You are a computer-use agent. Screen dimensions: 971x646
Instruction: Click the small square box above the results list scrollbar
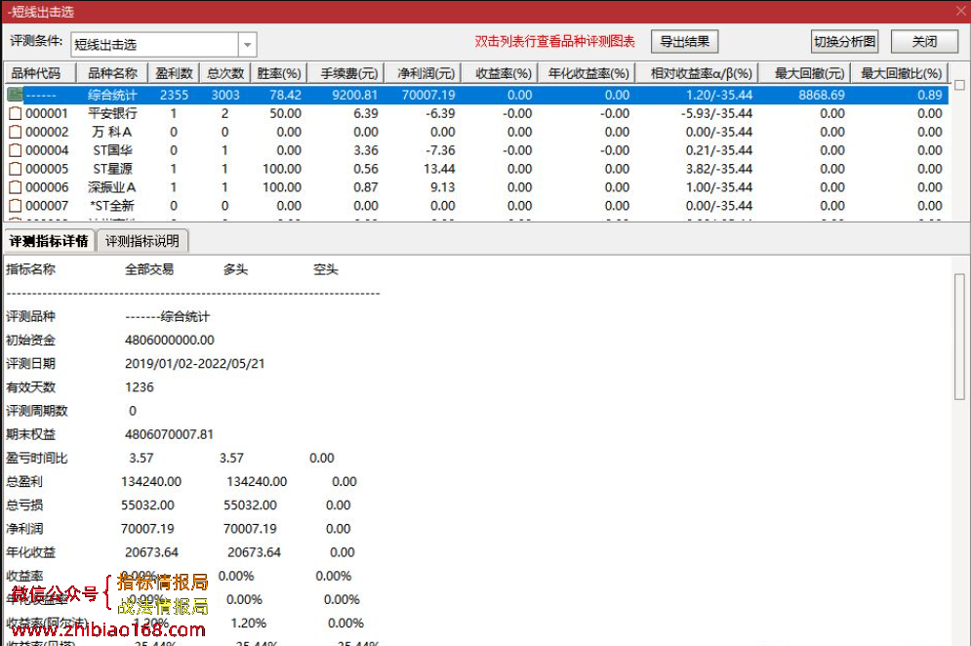[x=960, y=86]
